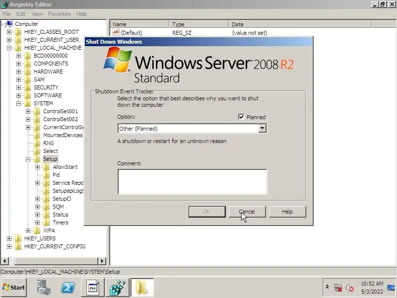This screenshot has width=397, height=298.
Task: Click the SAM folder icon
Action: [x=28, y=79]
